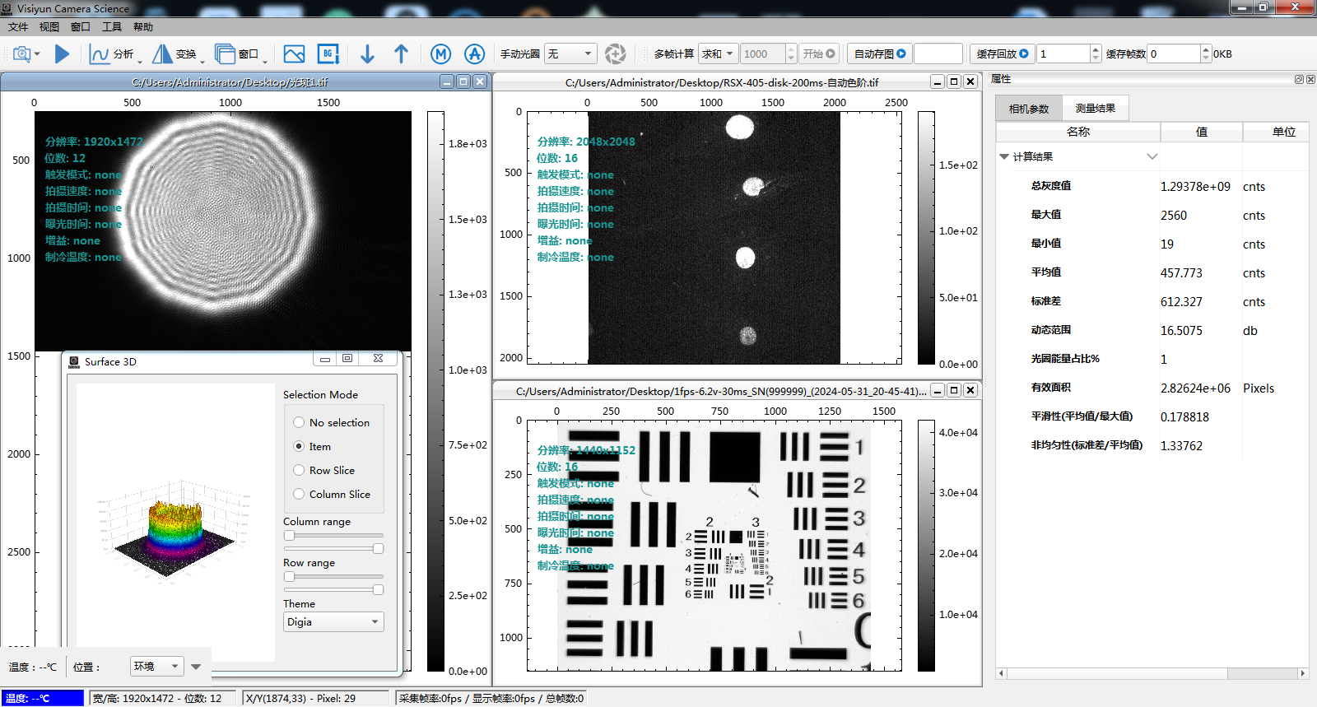
Task: Select the Column Slice radio button
Action: click(299, 494)
